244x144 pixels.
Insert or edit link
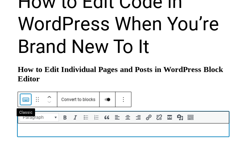[149, 117]
